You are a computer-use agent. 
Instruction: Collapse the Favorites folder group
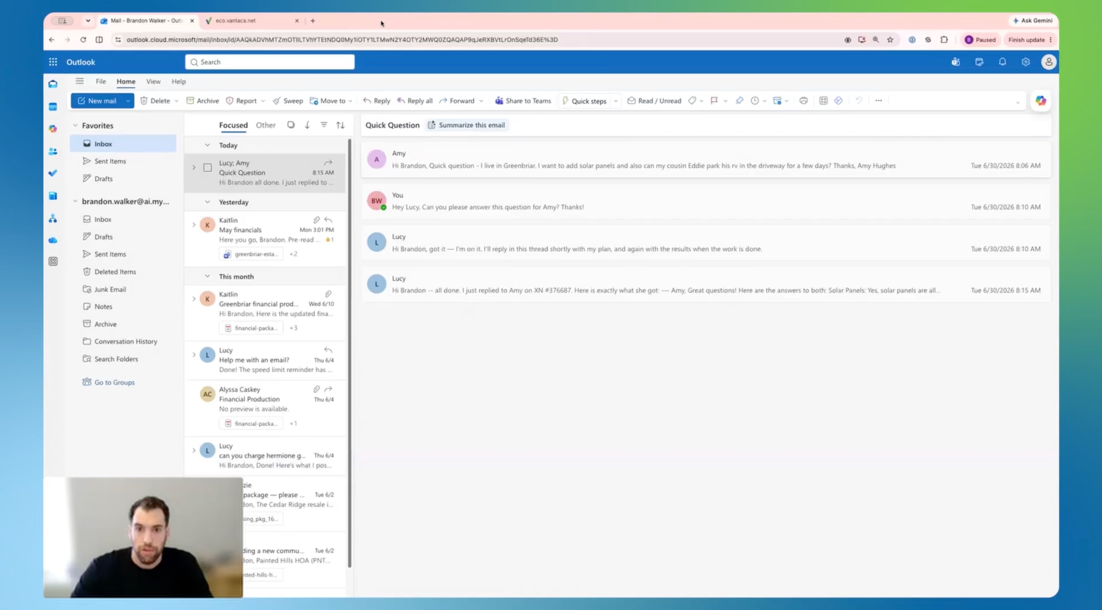[x=75, y=125]
